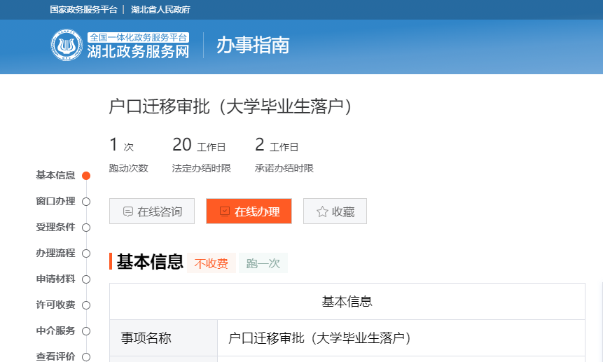The image size is (603, 362).
Task: Select the circle marker beside 窗口办理
Action: click(x=86, y=202)
